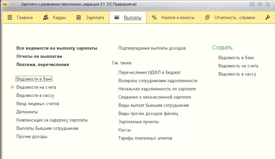Open Ведомости на счета list
The height and width of the screenshot is (159, 275).
[36, 87]
